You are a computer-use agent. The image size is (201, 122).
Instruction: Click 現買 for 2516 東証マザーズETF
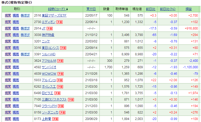[8, 16]
